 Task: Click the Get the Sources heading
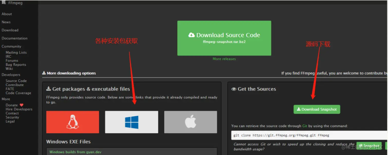pos(254,89)
